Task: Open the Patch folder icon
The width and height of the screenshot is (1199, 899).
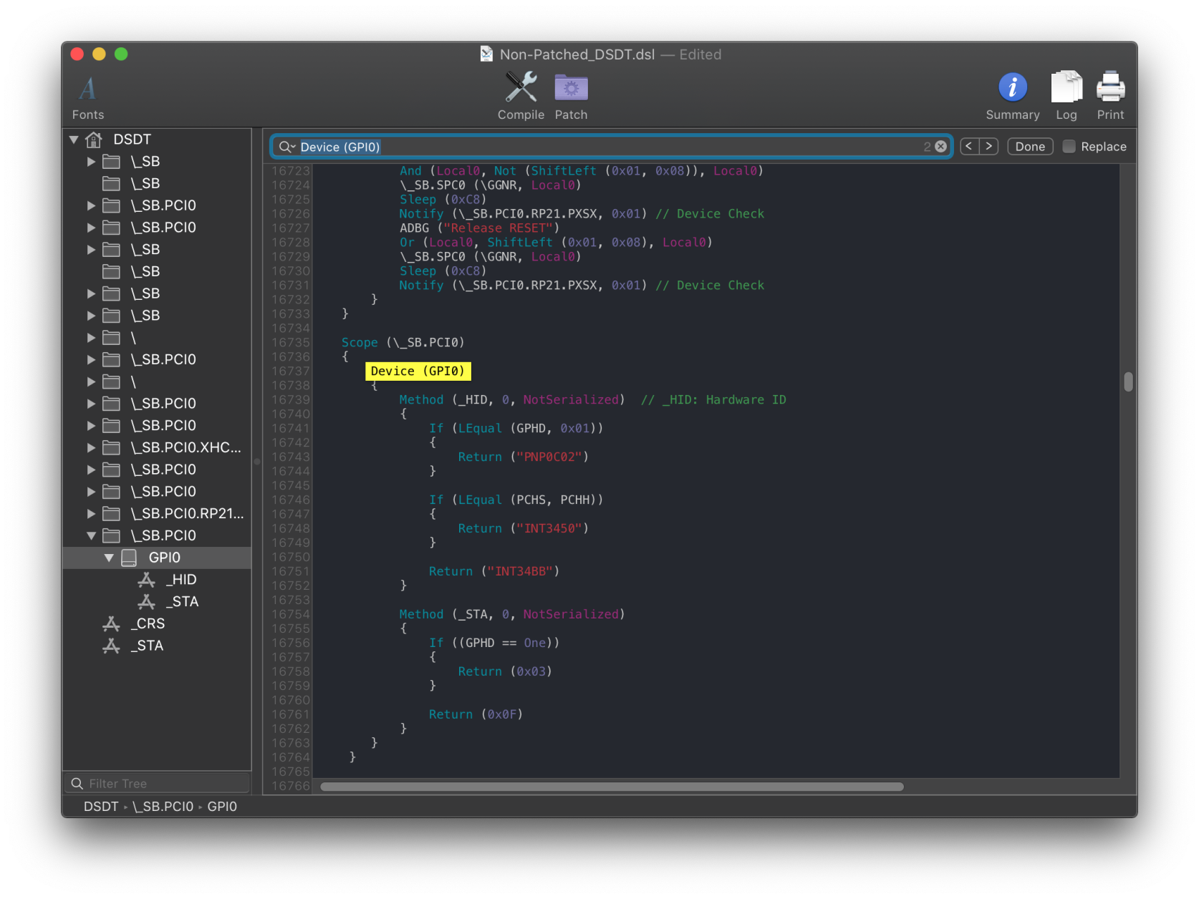Action: tap(571, 88)
